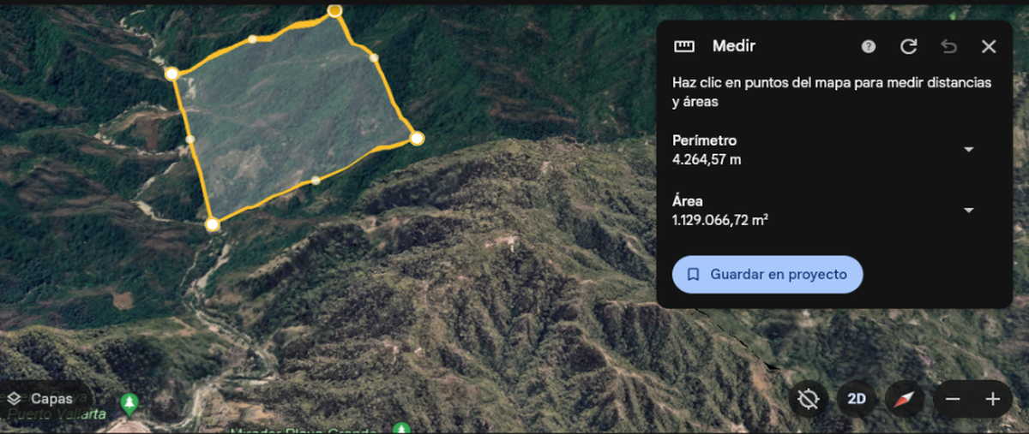Close the Medir panel
Image resolution: width=1029 pixels, height=434 pixels.
coord(989,47)
